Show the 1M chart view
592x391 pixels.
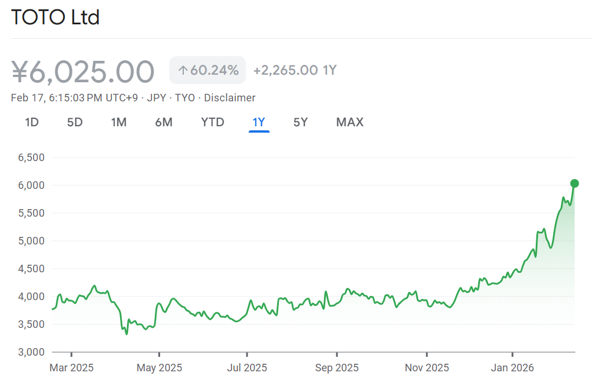[119, 122]
